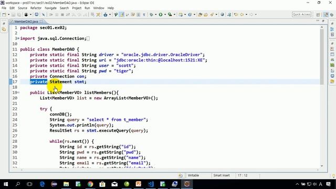
Task: Click into the Quick Access field
Action: click(x=301, y=14)
